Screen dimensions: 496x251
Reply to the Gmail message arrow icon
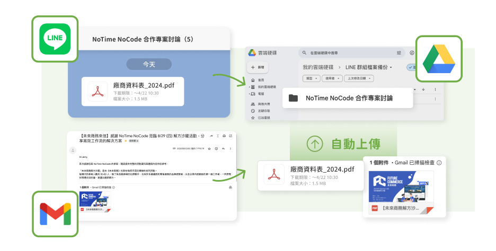[223, 149]
